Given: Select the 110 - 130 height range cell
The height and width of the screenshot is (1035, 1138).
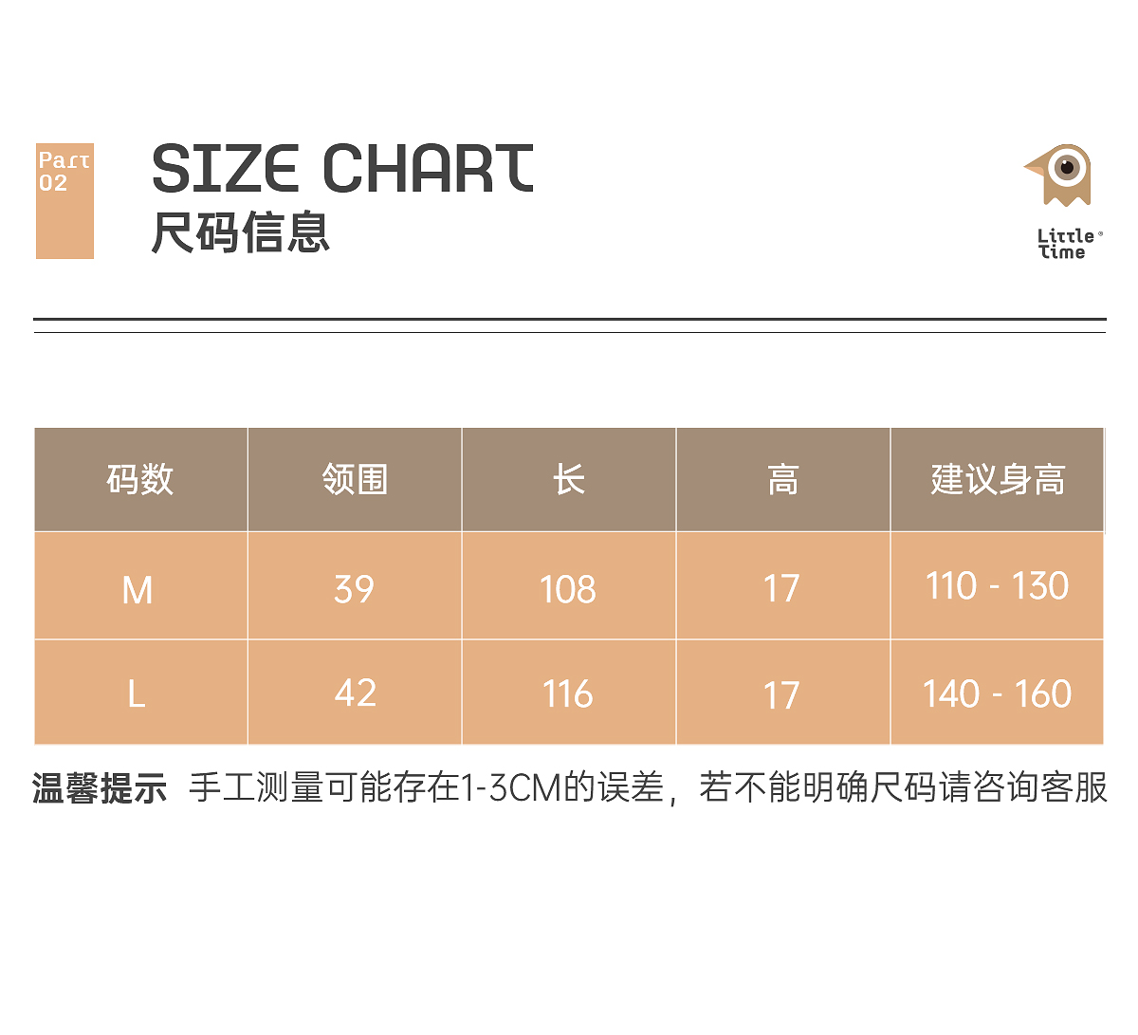Looking at the screenshot, I should point(997,586).
